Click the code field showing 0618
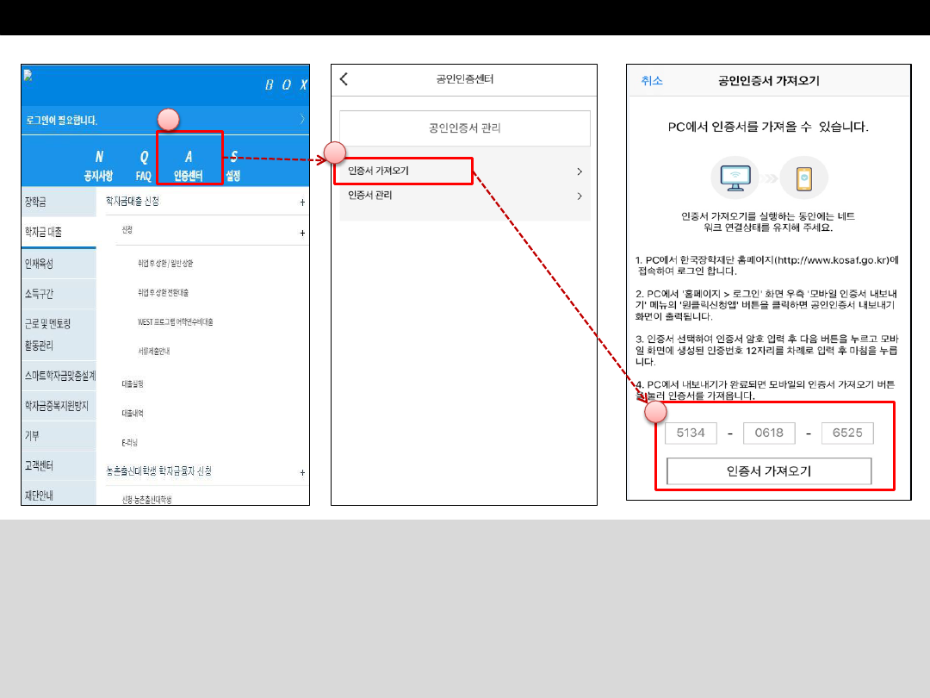930x698 pixels. [769, 433]
